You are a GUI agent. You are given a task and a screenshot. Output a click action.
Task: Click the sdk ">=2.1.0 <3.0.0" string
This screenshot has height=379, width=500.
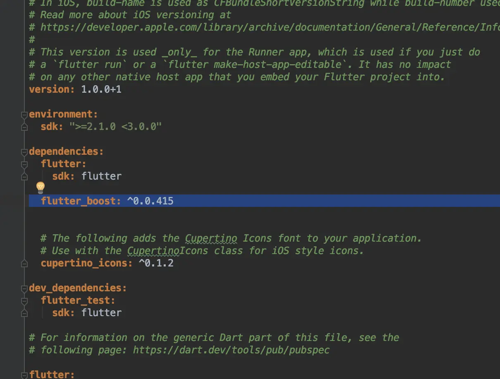pos(115,127)
